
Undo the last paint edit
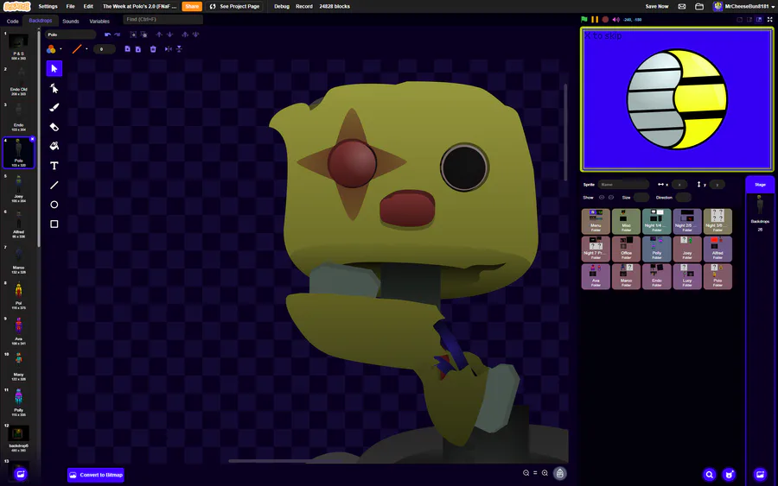coord(108,35)
